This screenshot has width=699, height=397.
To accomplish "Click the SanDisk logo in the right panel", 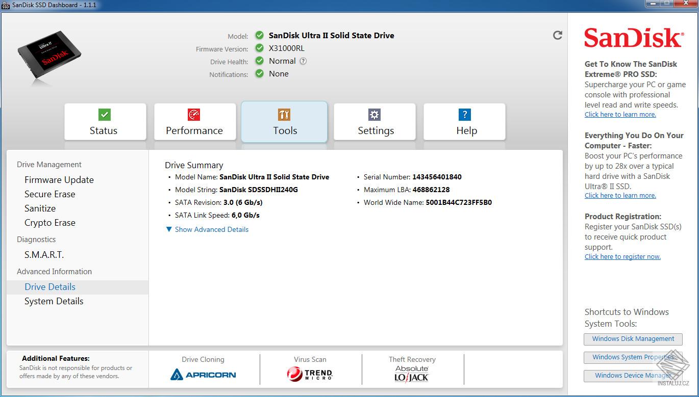I will (634, 37).
